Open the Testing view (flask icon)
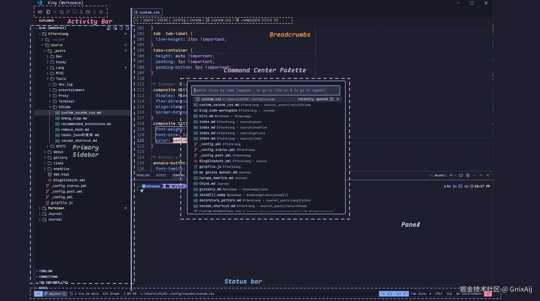 pos(81,12)
